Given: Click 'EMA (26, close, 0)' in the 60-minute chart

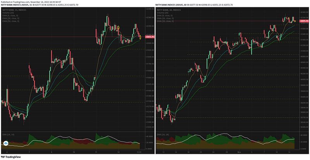Looking at the screenshot, I should click(165, 18).
